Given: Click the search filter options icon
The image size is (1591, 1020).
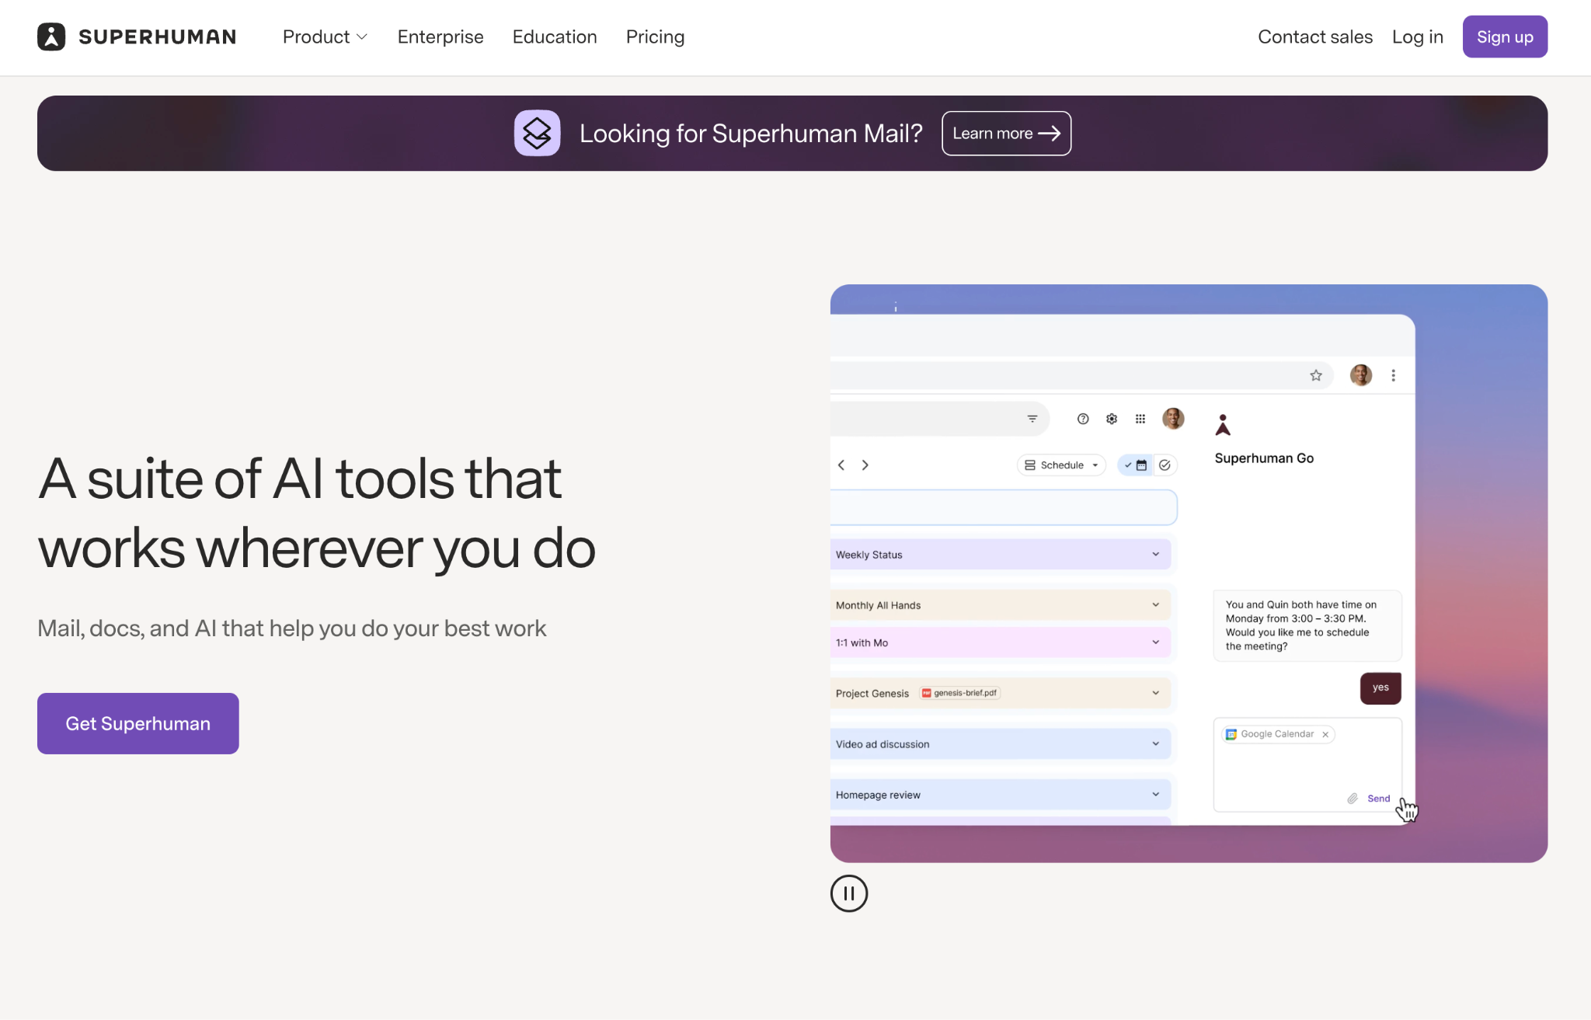Looking at the screenshot, I should 1032,419.
